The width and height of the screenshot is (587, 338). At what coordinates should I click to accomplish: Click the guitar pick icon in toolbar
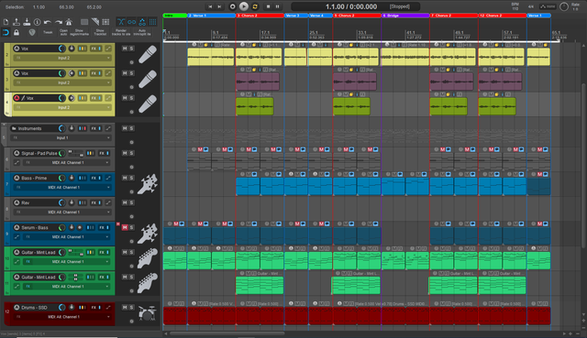point(32,33)
